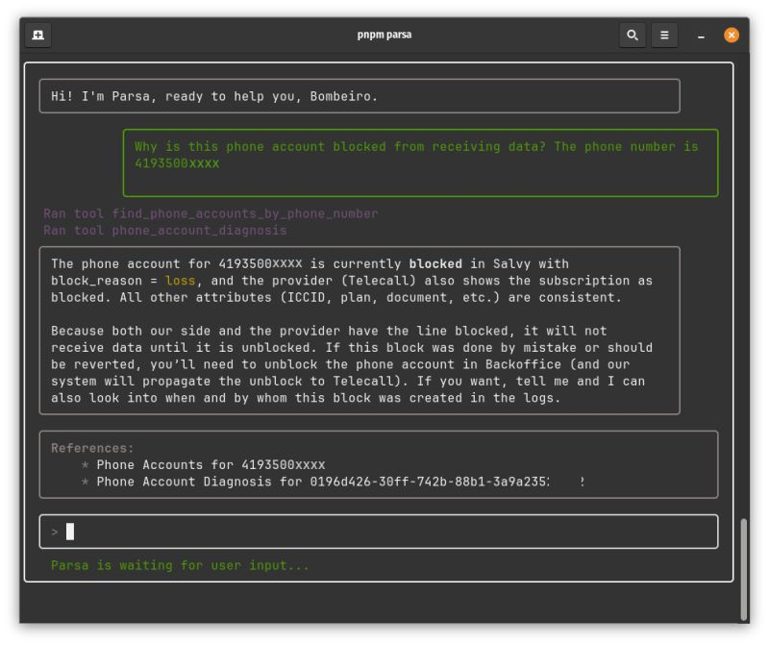
Task: Click the terminal vertical scrollbar thumb
Action: tap(743, 569)
